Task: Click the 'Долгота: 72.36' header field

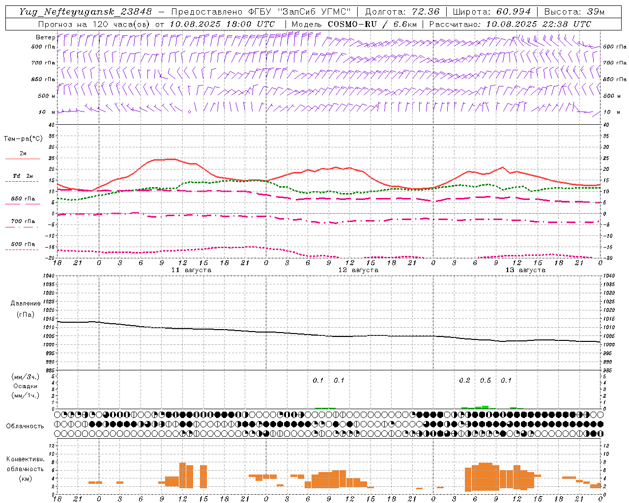Action: [402, 12]
